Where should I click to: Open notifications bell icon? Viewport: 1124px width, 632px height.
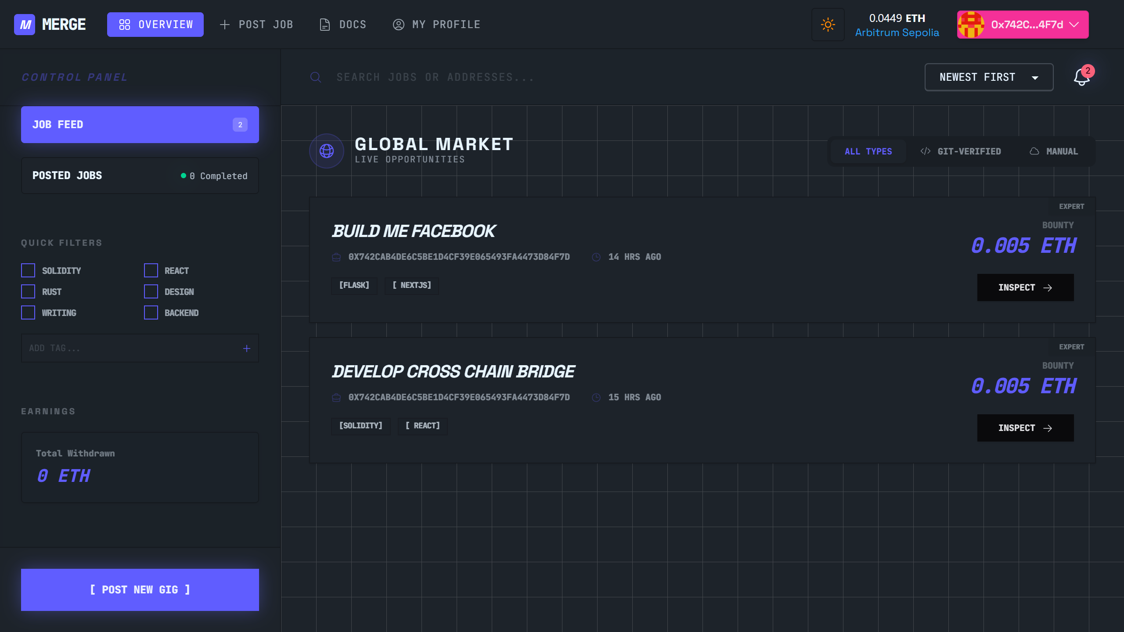coord(1081,78)
